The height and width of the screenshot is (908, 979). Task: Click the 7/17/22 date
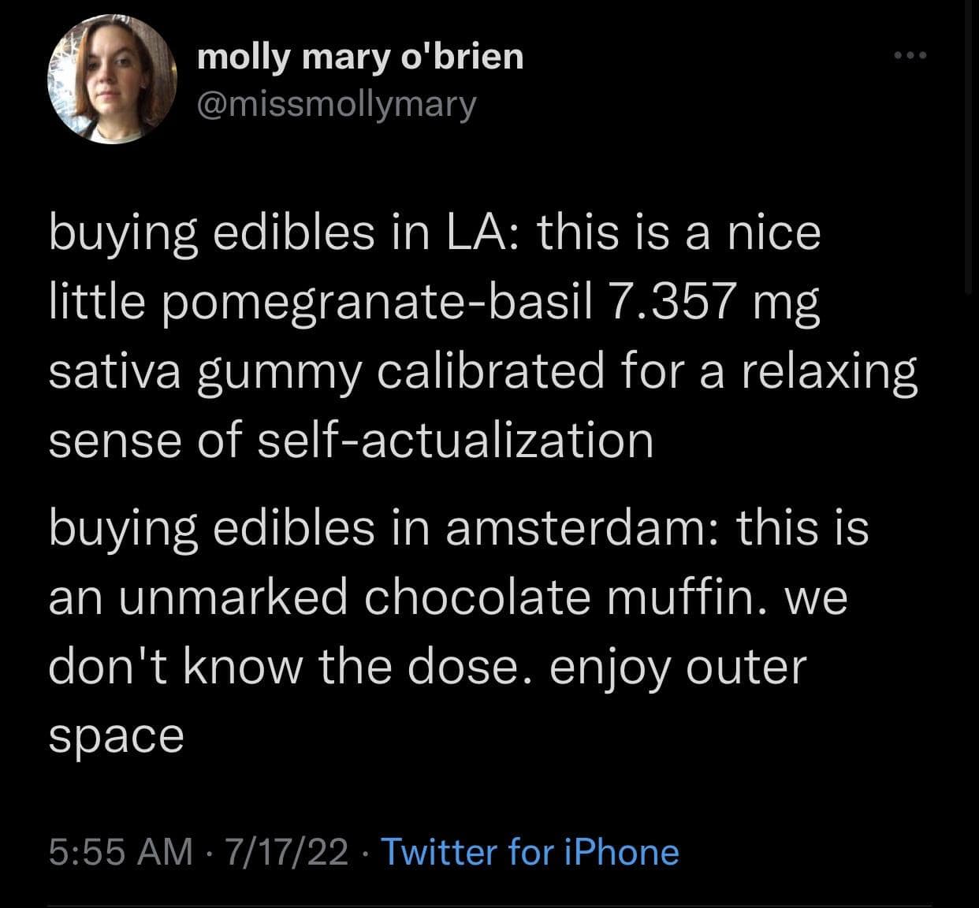tap(286, 852)
